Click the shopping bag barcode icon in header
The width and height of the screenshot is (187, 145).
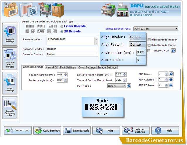11,10
